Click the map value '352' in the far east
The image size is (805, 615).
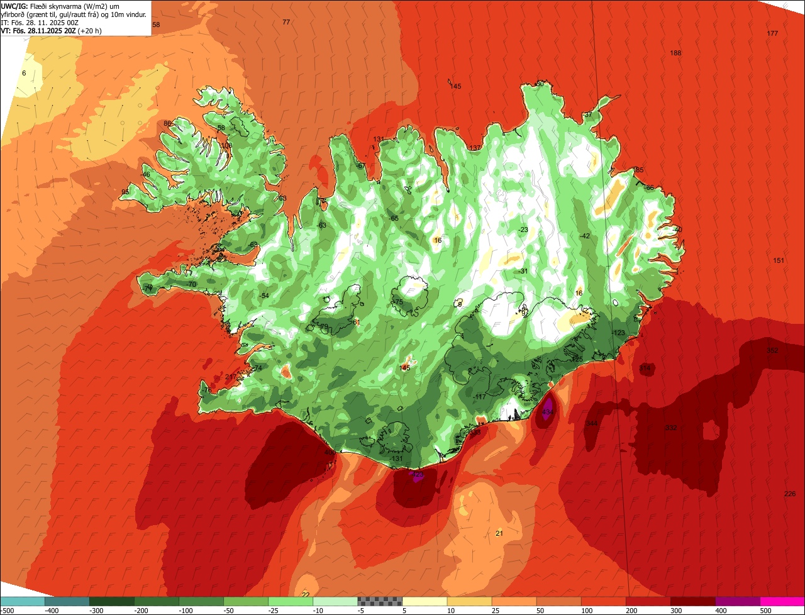772,350
